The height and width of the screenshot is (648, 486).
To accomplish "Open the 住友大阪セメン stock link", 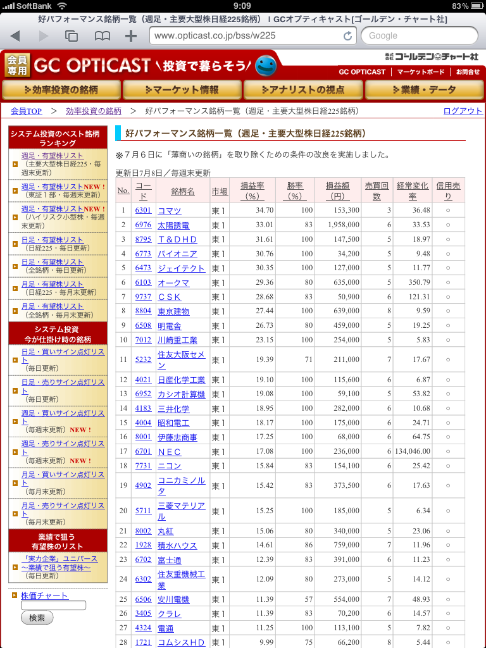I will pyautogui.click(x=181, y=360).
